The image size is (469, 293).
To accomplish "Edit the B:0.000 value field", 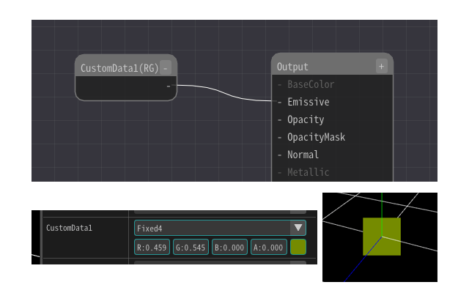I will click(x=229, y=248).
